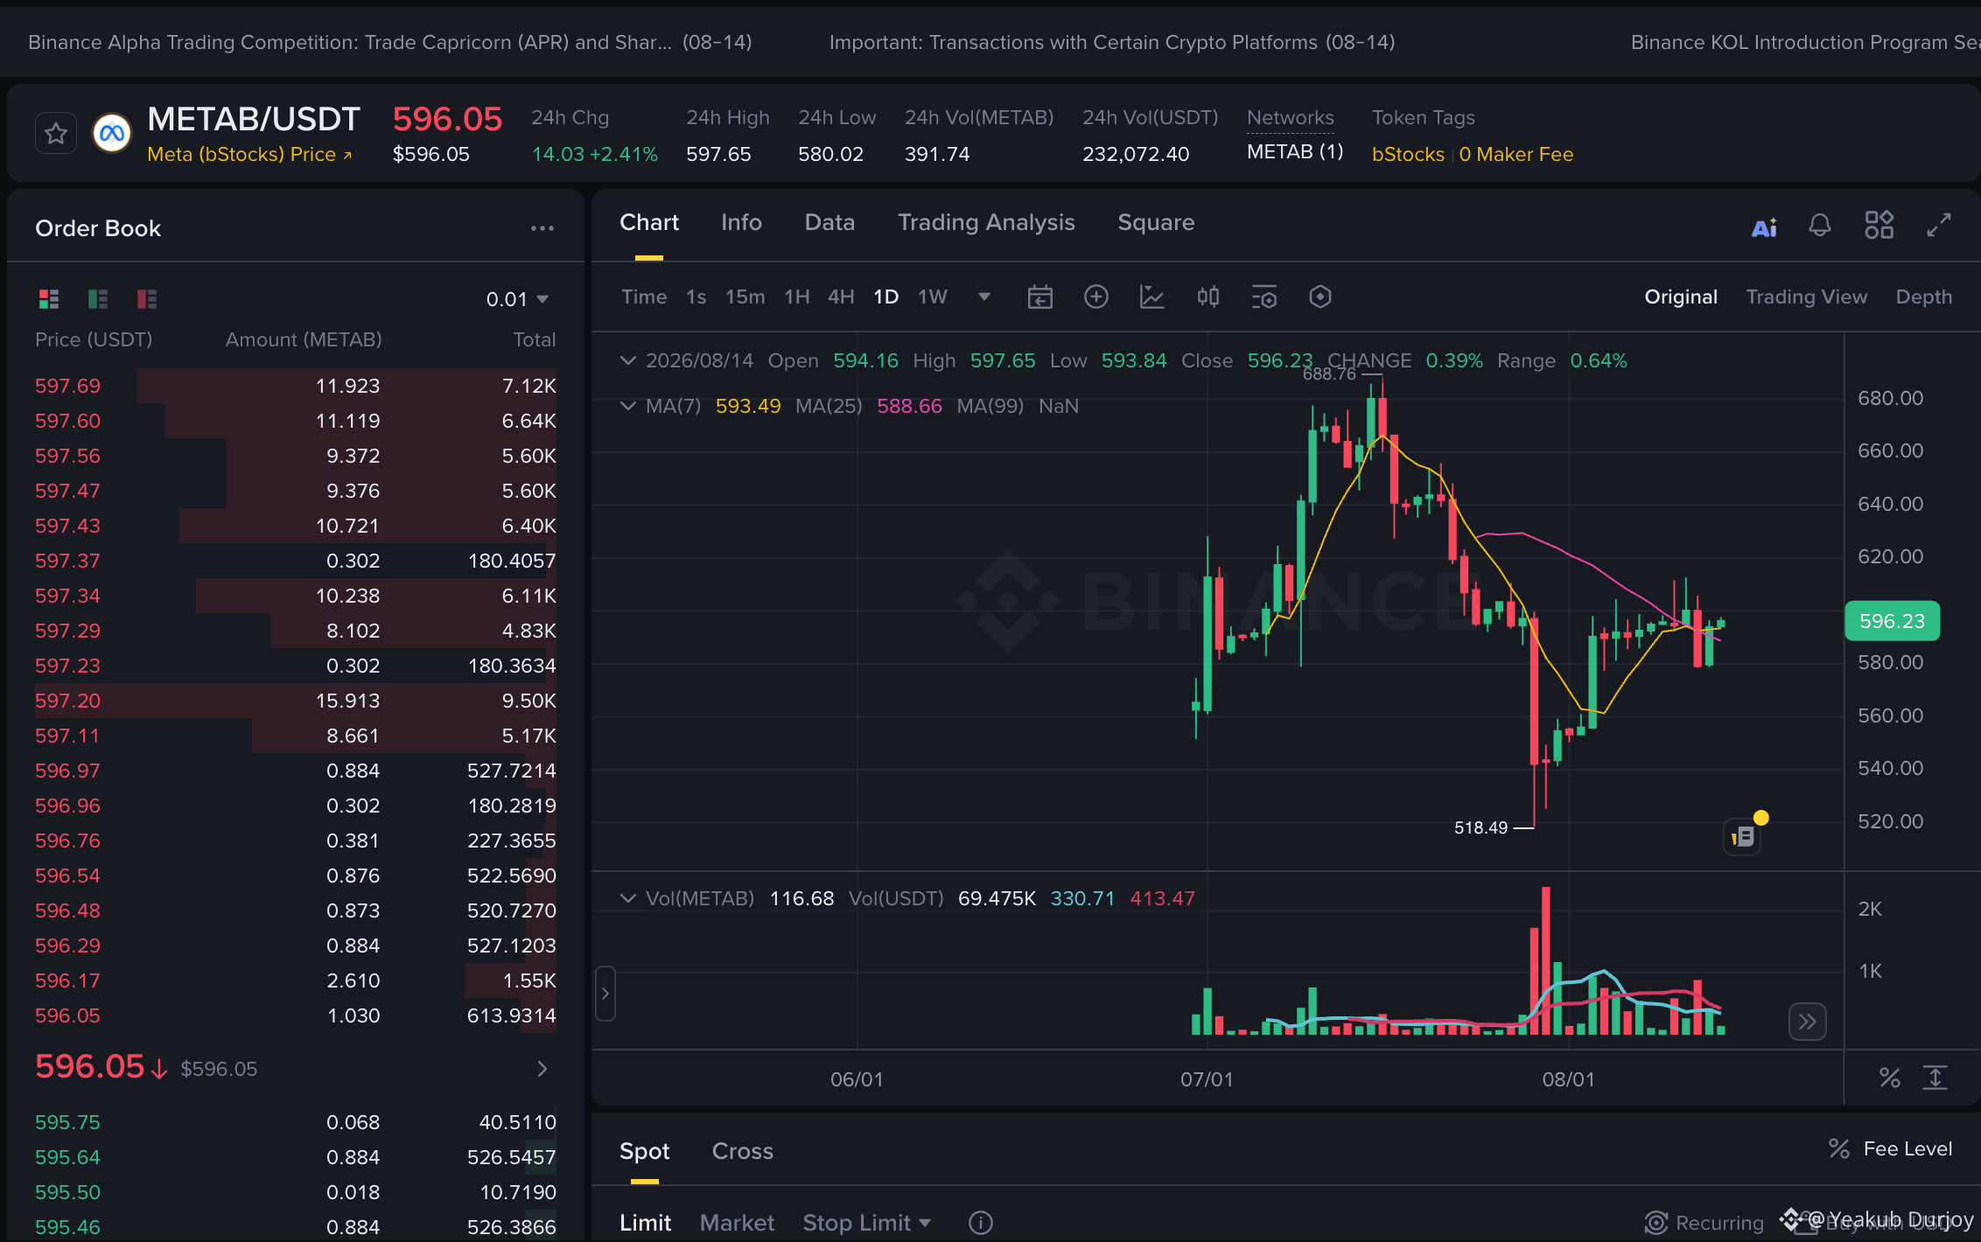The width and height of the screenshot is (1981, 1242).
Task: Select the 15m time interval
Action: (745, 297)
